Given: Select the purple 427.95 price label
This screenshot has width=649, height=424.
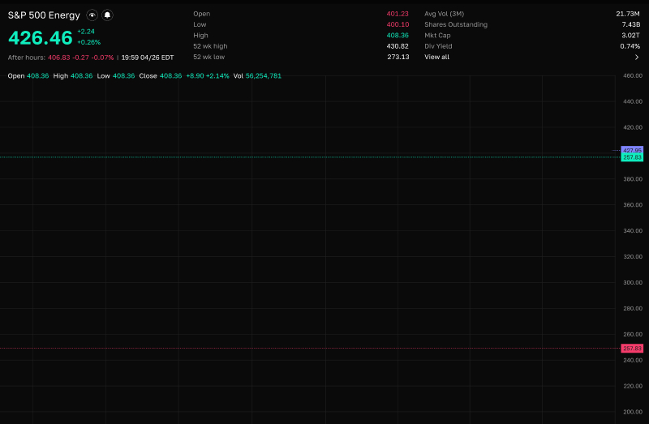Looking at the screenshot, I should [x=632, y=150].
